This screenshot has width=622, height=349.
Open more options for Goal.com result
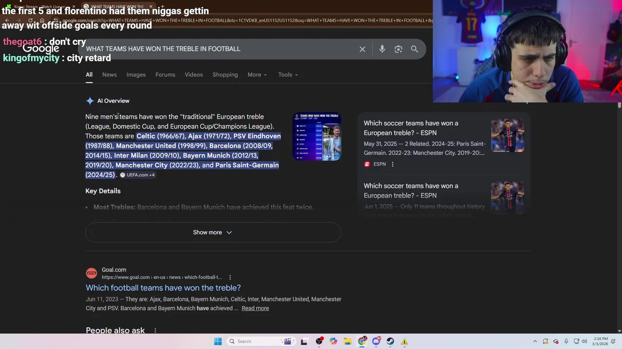click(230, 277)
